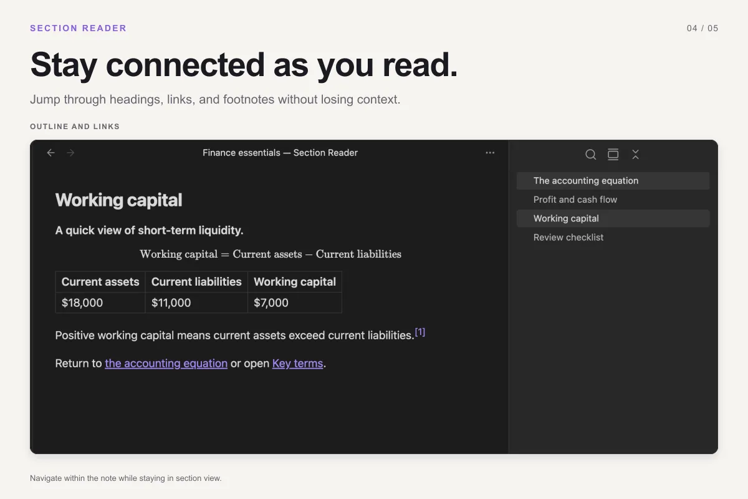
Task: Select the short-term liquidity subtitle text
Action: point(149,230)
